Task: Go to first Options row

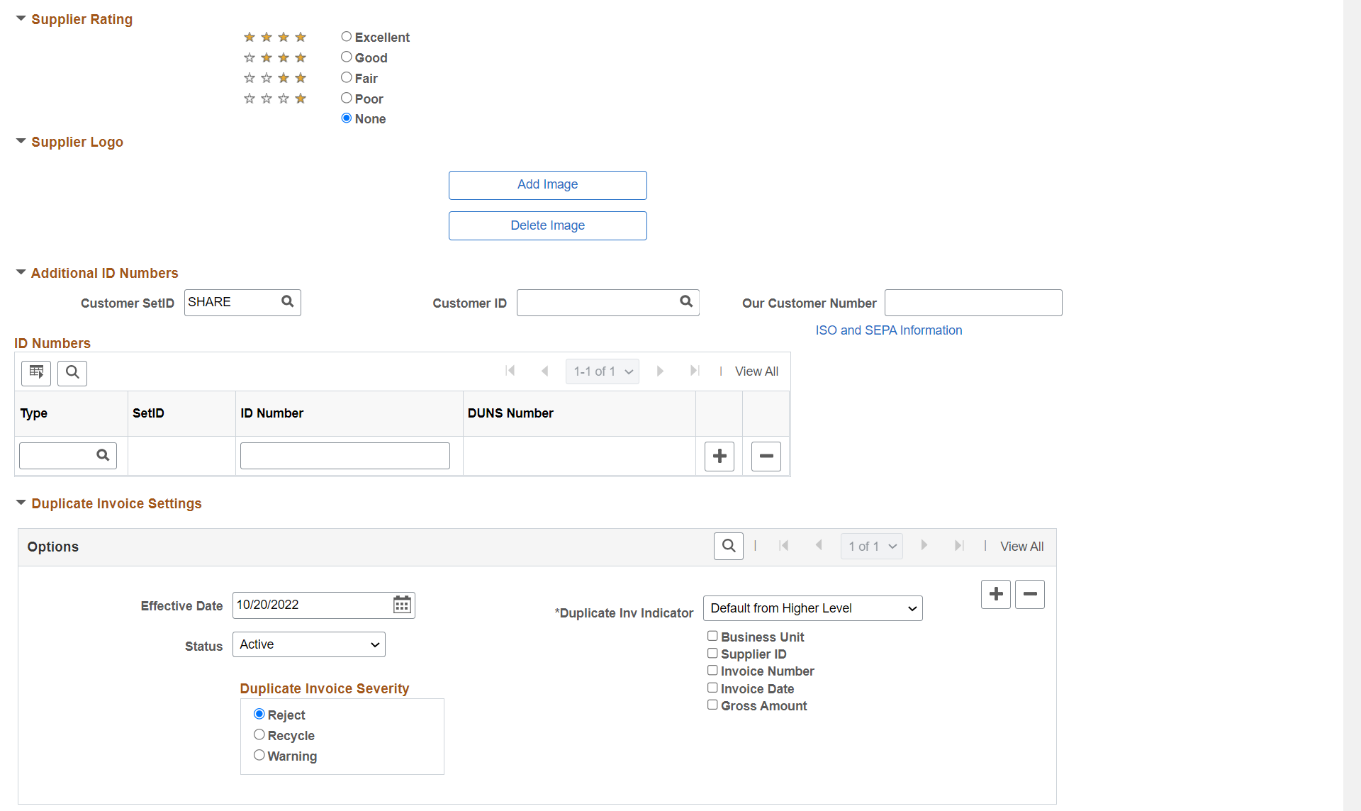Action: click(x=783, y=546)
